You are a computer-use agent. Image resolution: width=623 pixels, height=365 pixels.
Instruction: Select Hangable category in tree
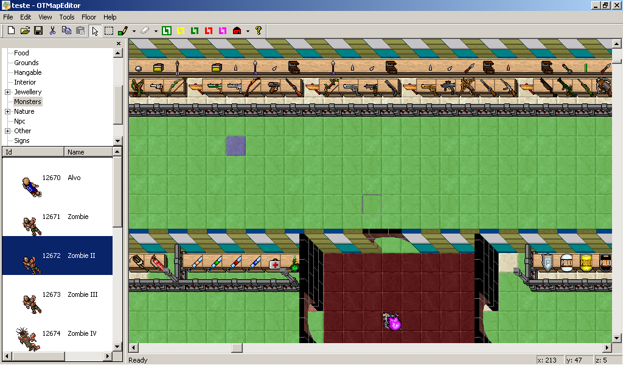pyautogui.click(x=28, y=72)
